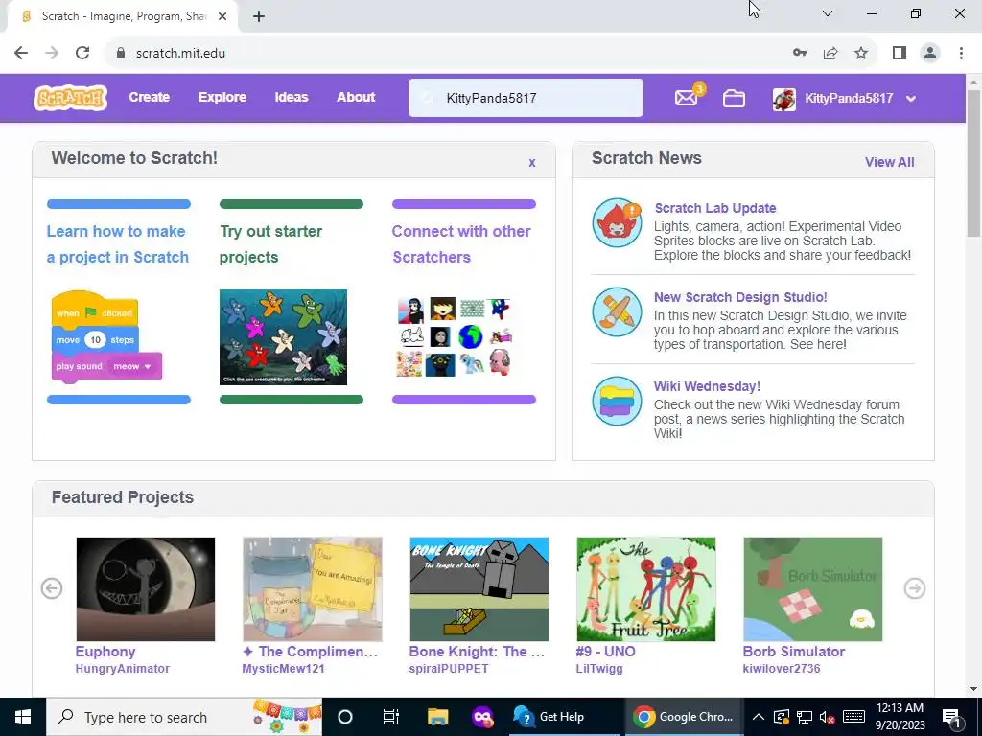
Task: Open a new browser tab
Action: tap(259, 16)
